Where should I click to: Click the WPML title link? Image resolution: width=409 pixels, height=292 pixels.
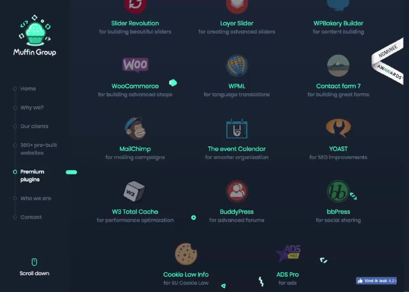click(237, 86)
